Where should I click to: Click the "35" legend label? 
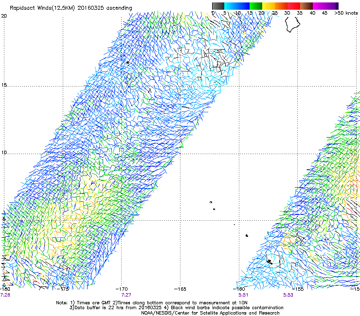(300, 13)
